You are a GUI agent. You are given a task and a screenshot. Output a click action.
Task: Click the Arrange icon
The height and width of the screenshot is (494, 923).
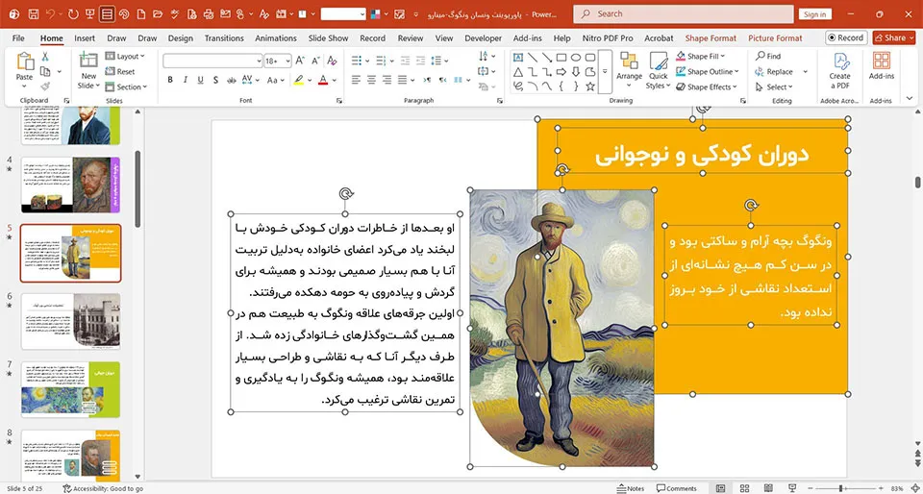[x=629, y=62]
